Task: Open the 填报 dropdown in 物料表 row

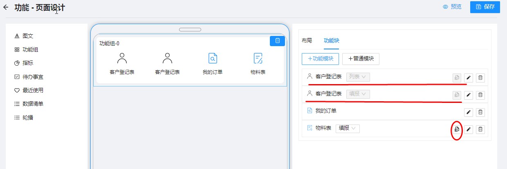Action: coord(348,128)
